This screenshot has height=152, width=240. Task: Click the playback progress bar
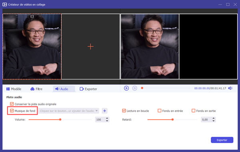[166, 88]
